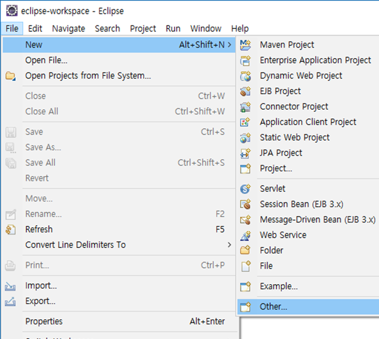The width and height of the screenshot is (379, 339).
Task: Open the Navigate menu
Action: [69, 28]
